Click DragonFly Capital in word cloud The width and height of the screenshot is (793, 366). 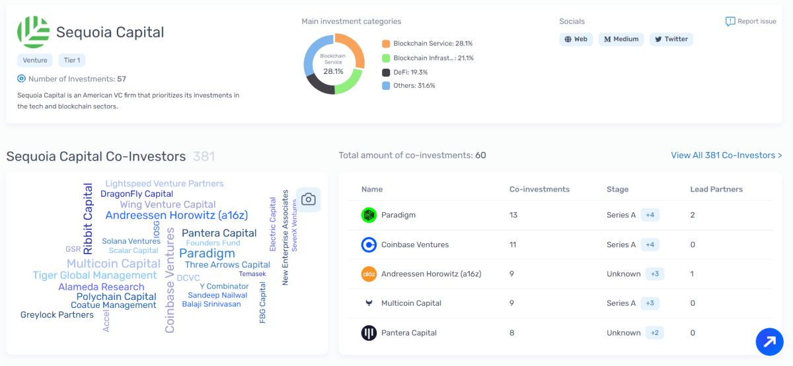pyautogui.click(x=137, y=194)
